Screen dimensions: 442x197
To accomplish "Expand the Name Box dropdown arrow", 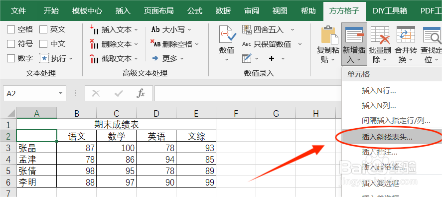I will 60,93.
